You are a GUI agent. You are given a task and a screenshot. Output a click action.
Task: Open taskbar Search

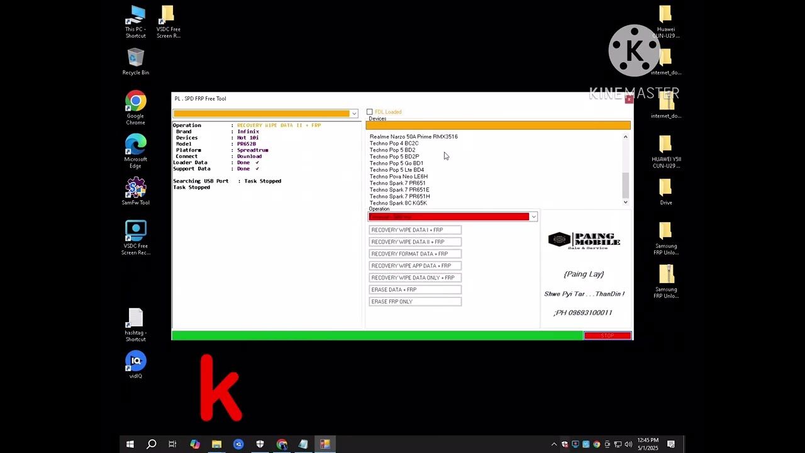[x=152, y=444]
